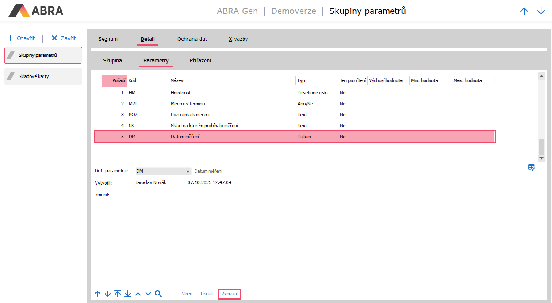Click the plain up arrow in bottom toolbar
The height and width of the screenshot is (303, 552).
[x=97, y=294]
